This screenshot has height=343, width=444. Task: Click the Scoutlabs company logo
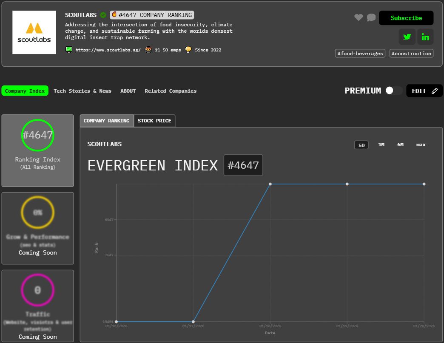34,32
